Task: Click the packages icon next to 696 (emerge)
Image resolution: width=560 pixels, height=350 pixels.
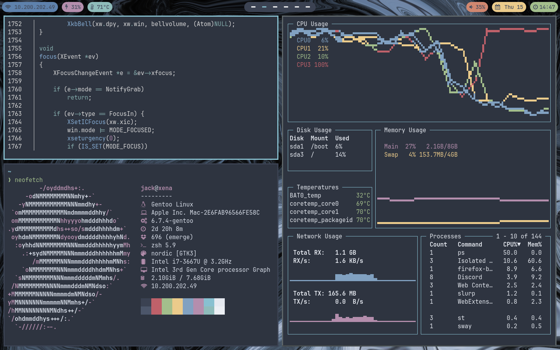Action: [143, 237]
